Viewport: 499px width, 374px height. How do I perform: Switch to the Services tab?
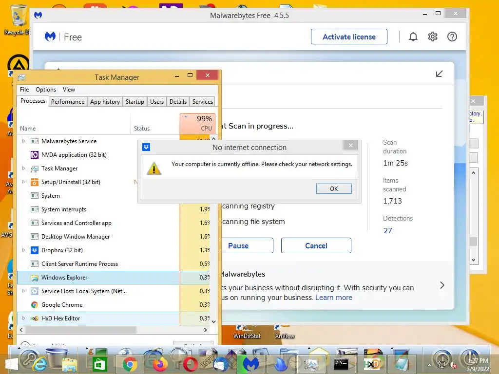tap(202, 102)
